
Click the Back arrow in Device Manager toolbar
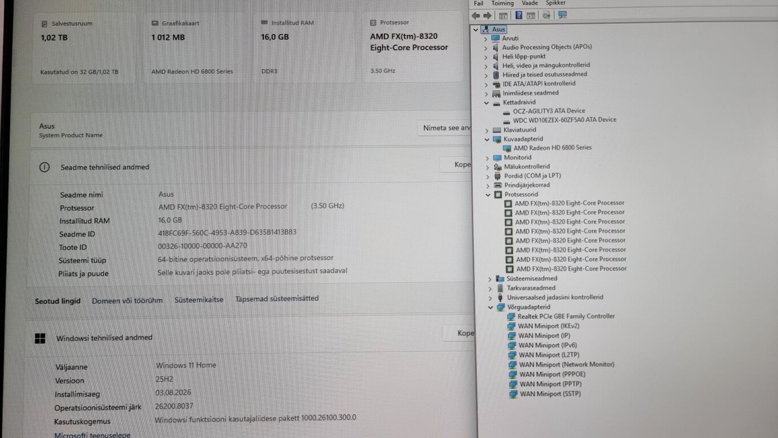[x=476, y=15]
